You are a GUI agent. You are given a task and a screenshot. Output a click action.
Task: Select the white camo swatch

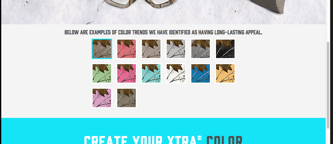(176, 73)
